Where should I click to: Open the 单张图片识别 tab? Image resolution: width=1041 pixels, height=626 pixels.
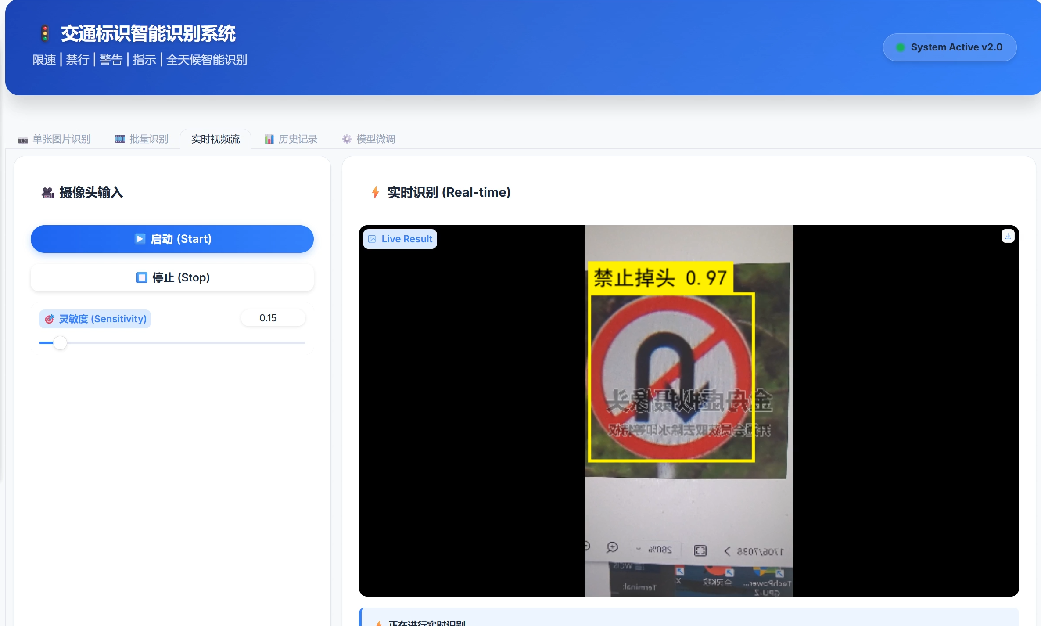point(54,139)
